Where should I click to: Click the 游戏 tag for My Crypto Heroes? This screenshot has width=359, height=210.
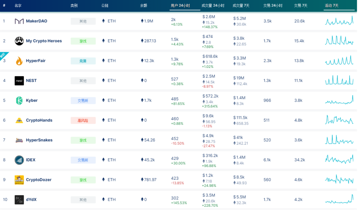pyautogui.click(x=83, y=41)
